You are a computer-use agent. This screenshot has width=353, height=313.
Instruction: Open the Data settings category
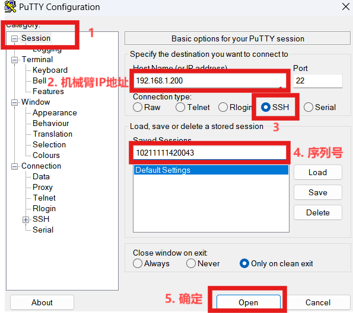41,176
